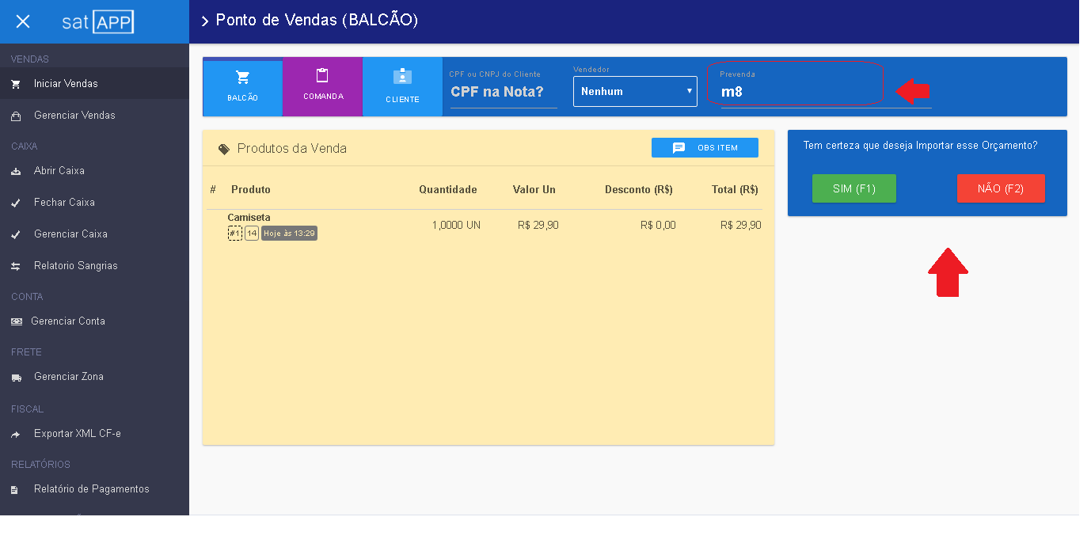Click the Abrir Caixa tray icon
Viewport: 1091px width, 551px height.
click(x=16, y=171)
